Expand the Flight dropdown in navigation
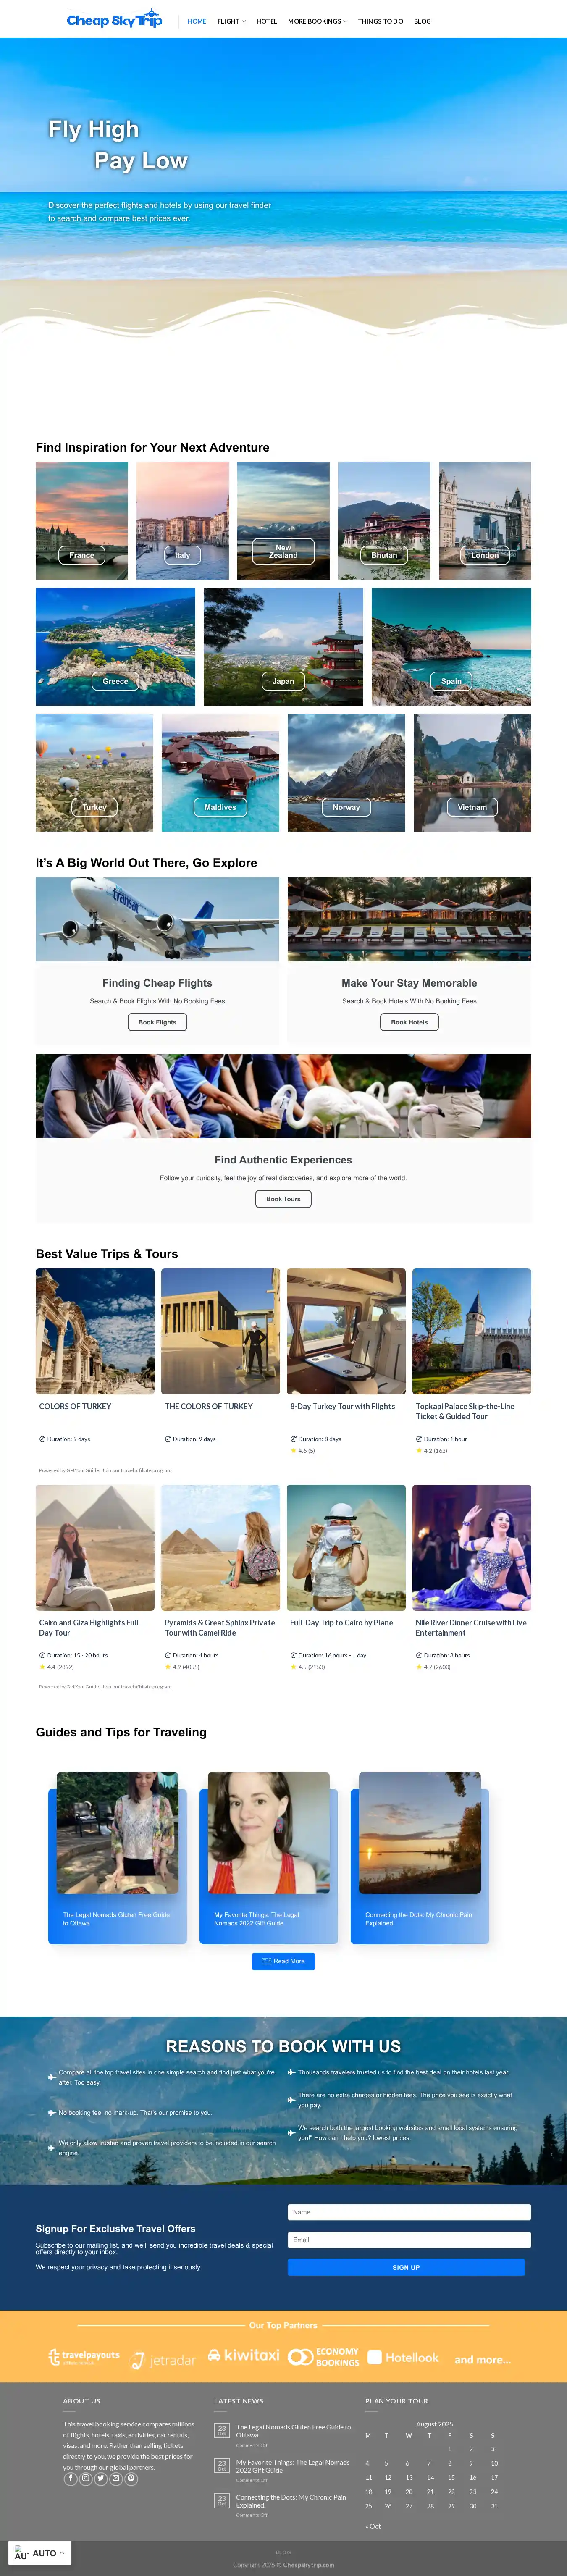567x2576 pixels. (231, 21)
